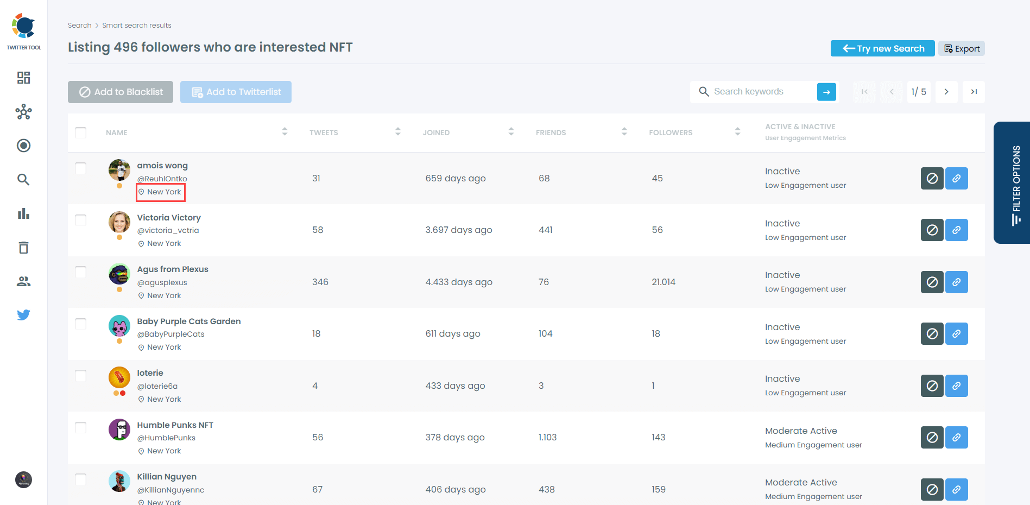Go to the last page of results
1030x505 pixels.
974,92
